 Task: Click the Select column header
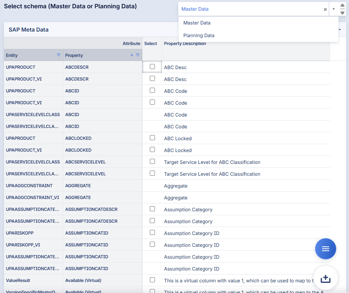151,43
